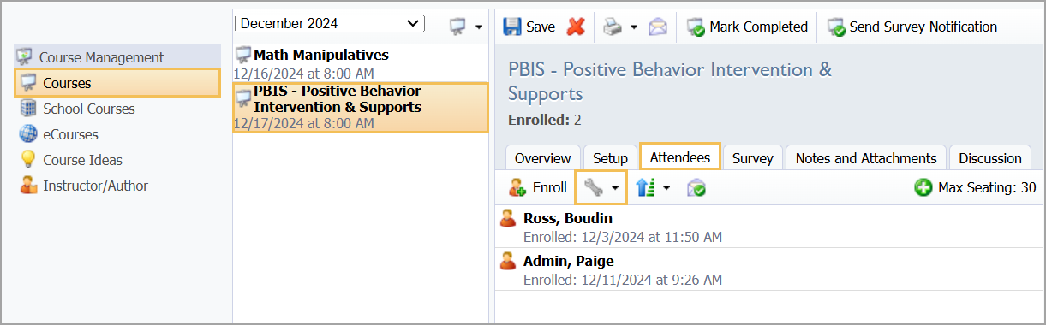
Task: Click the Enroll button
Action: click(538, 187)
